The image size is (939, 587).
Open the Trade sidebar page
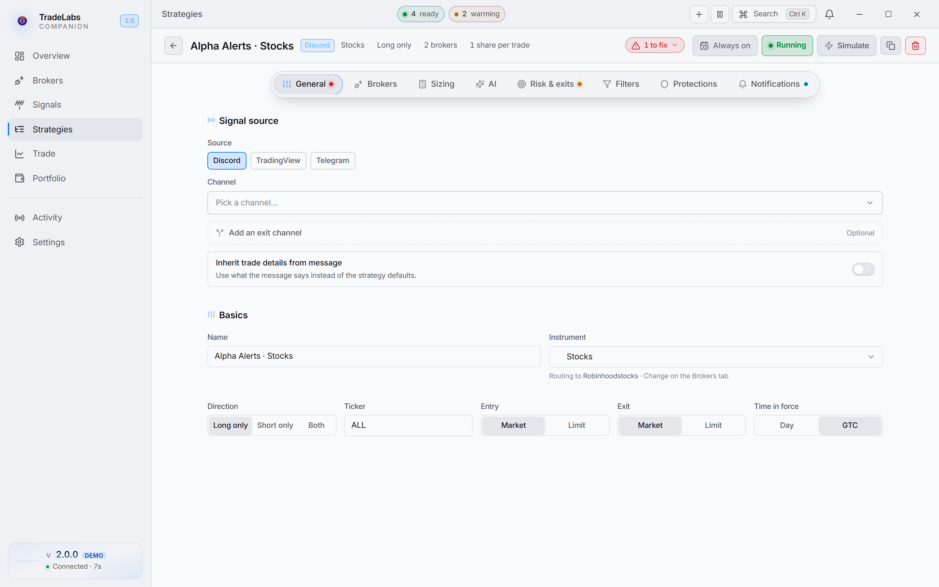[x=75, y=154]
